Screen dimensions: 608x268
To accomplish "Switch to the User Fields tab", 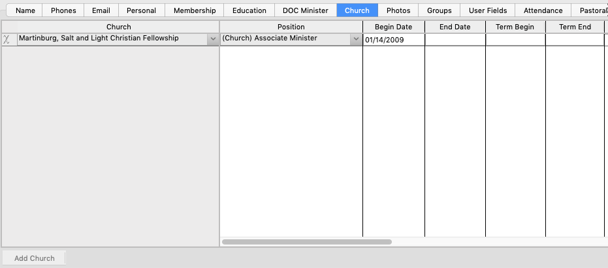I will tap(487, 10).
